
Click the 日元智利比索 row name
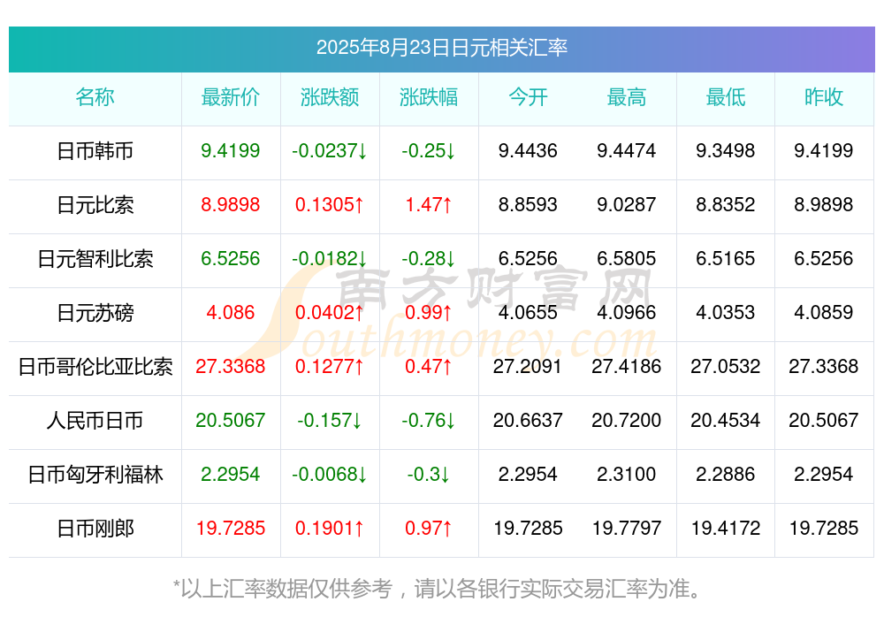tap(95, 259)
